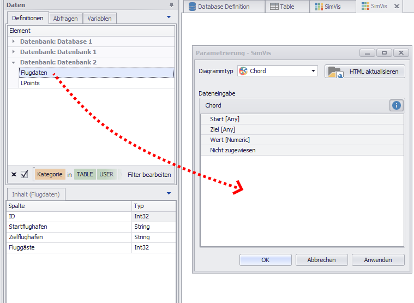Open the Diagrammtyp Chord dropdown
This screenshot has width=414, height=303.
(313, 71)
